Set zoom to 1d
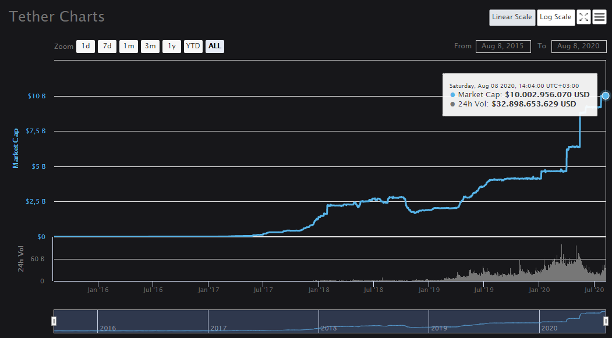This screenshot has height=338, width=612. click(x=86, y=46)
